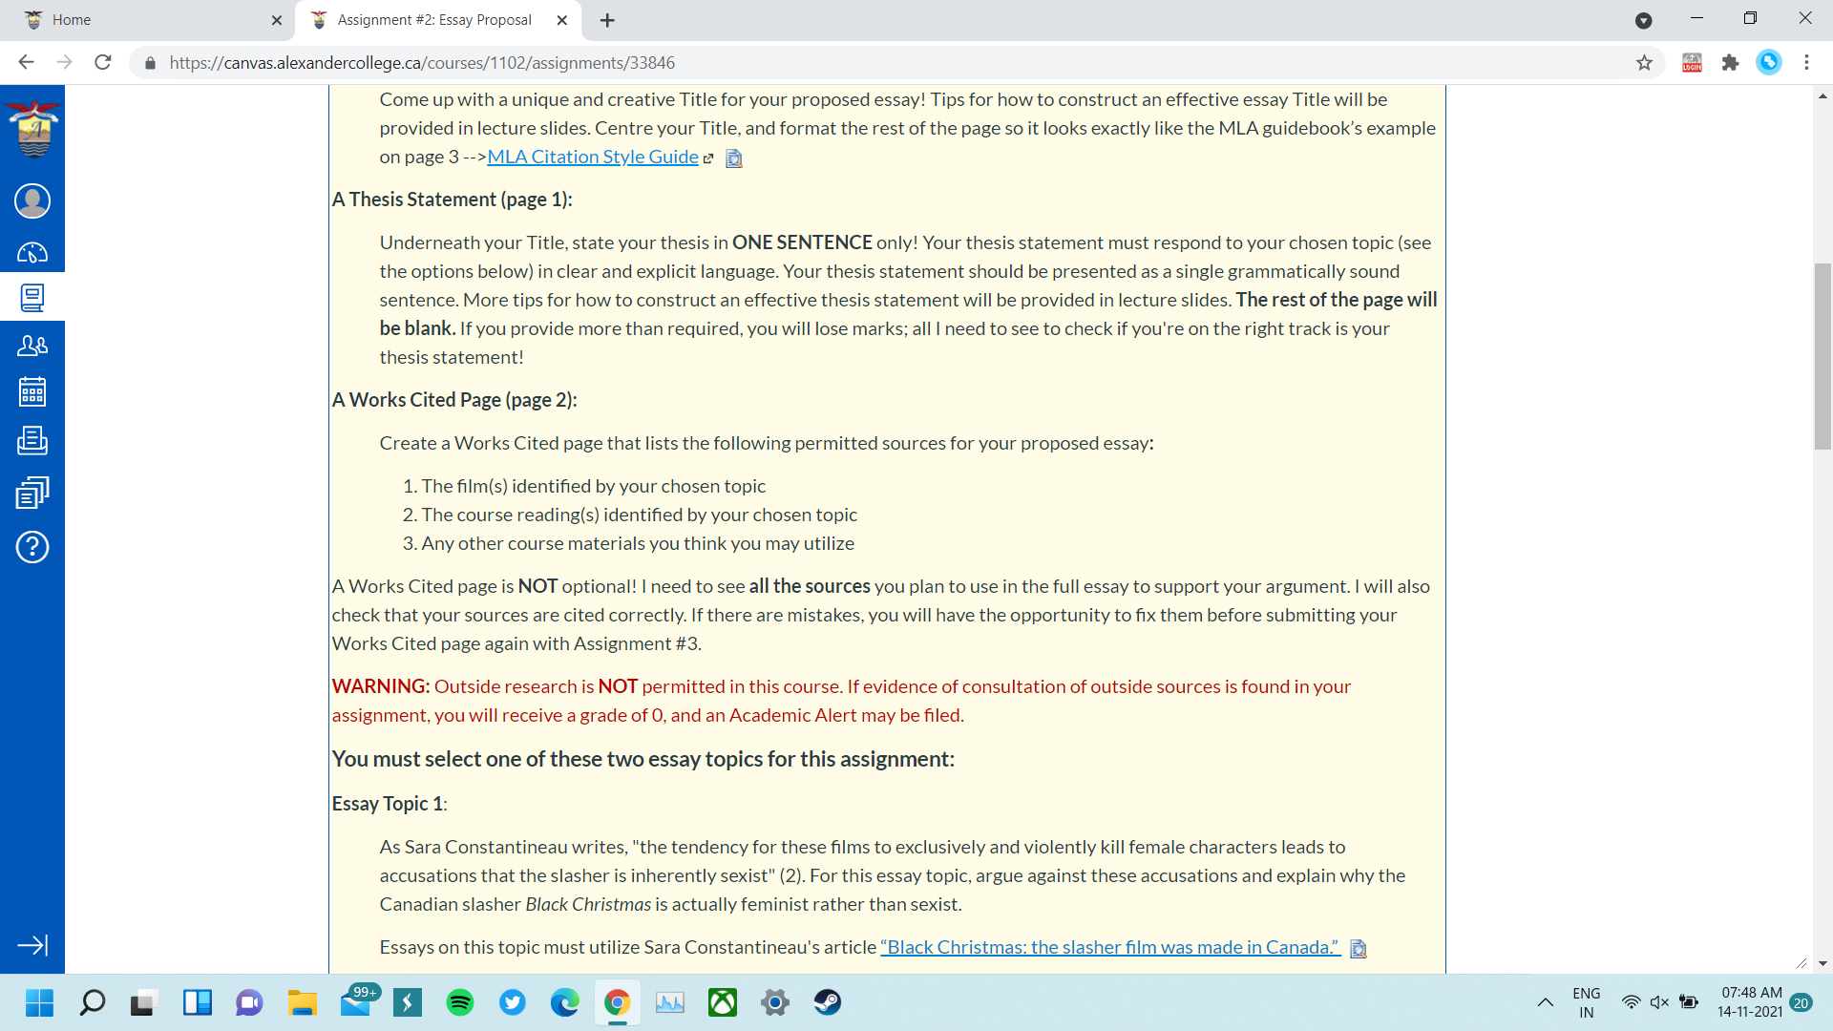Open the Canvas Account profile icon
Viewport: 1833px width, 1031px height.
[32, 201]
